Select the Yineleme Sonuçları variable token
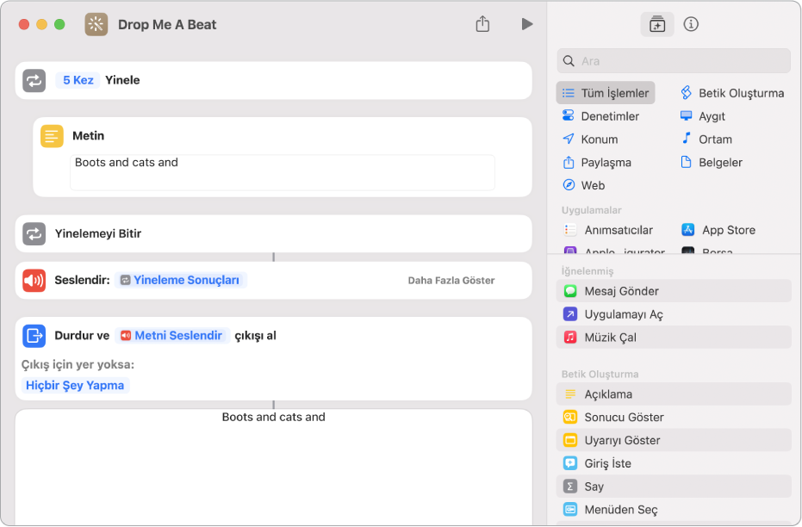 click(x=181, y=280)
